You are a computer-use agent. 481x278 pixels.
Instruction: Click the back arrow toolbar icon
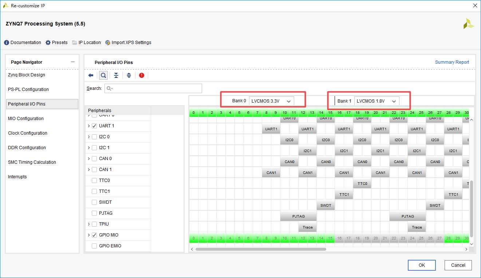pos(91,75)
